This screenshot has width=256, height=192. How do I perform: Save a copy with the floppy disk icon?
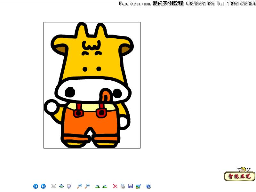click(131, 186)
